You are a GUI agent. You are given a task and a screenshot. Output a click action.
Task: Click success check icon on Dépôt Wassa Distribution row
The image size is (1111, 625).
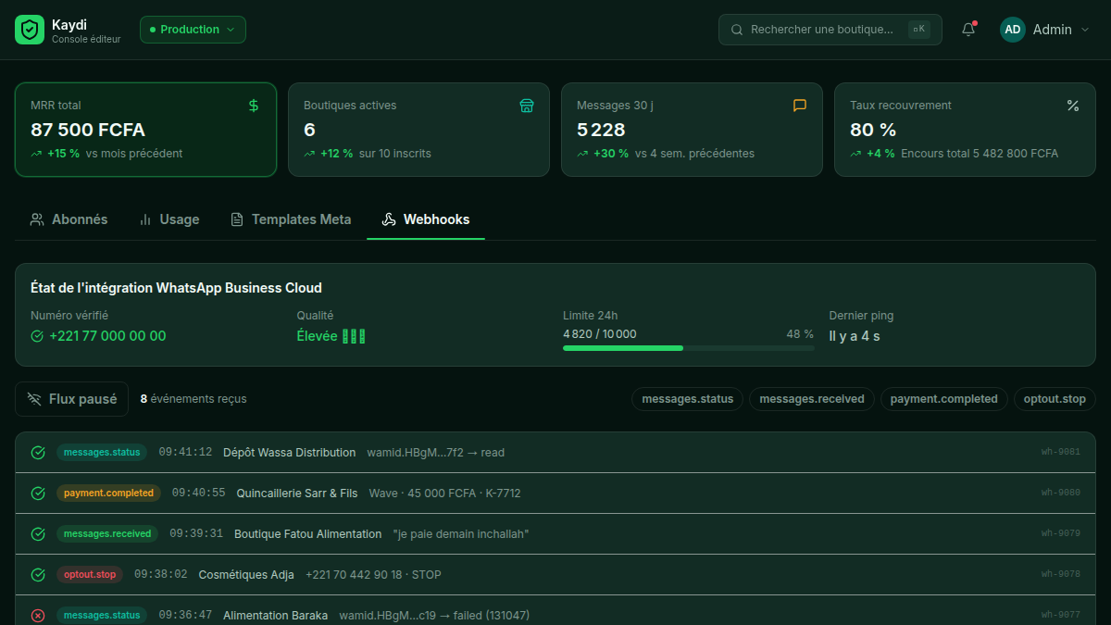(x=38, y=453)
